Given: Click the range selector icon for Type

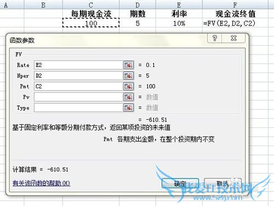Looking at the screenshot, I should tap(129, 108).
